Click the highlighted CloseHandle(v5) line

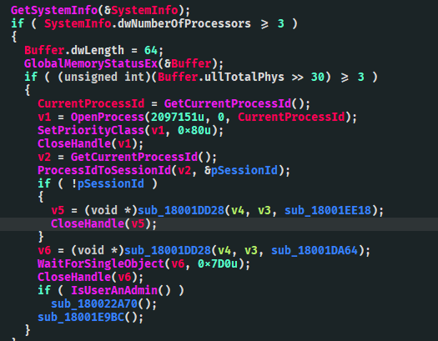click(219, 223)
